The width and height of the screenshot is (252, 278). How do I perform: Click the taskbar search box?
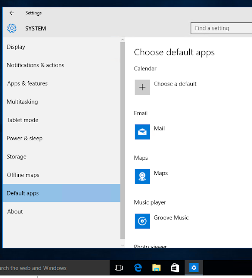[x=55, y=268]
